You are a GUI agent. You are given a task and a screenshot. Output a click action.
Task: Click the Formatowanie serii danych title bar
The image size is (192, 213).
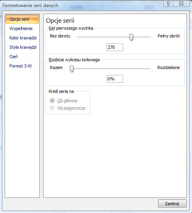coord(81,5)
